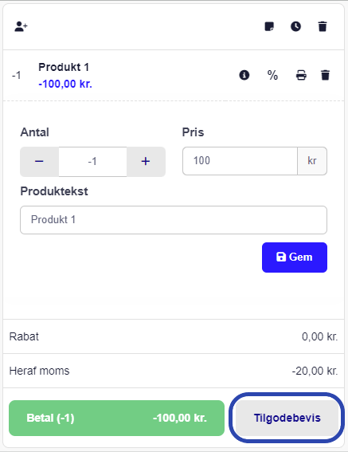Decrease Antal with minus button

click(x=40, y=161)
